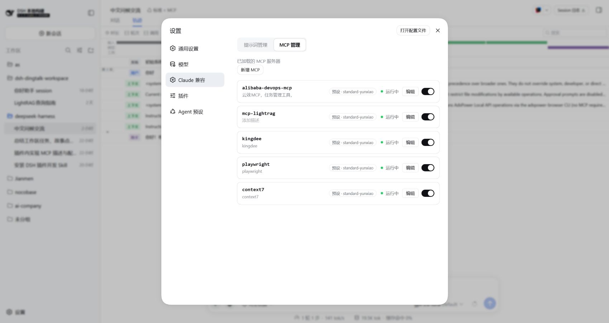
Task: Click 编辑 for kingdee server
Action: tap(410, 142)
